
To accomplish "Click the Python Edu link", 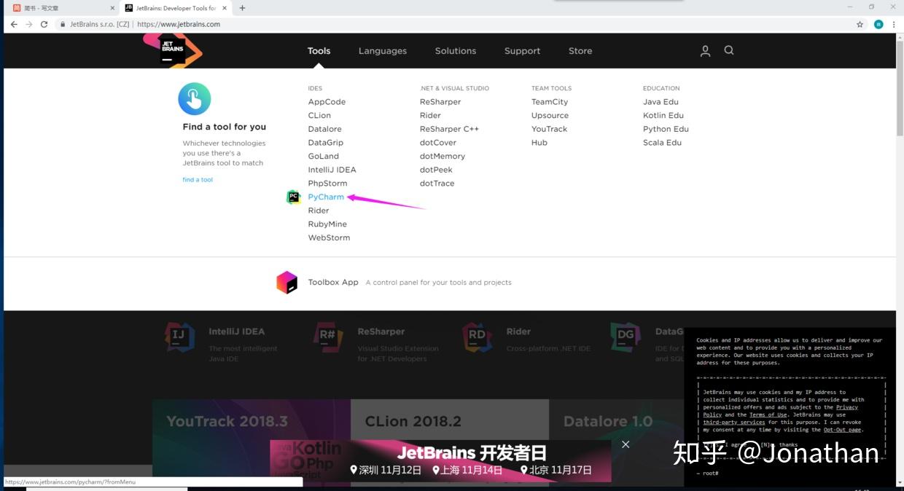I will [666, 129].
